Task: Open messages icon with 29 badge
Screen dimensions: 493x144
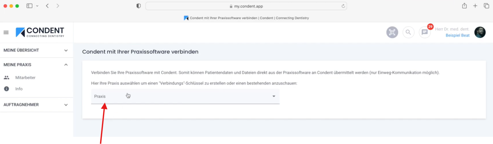Action: [425, 32]
